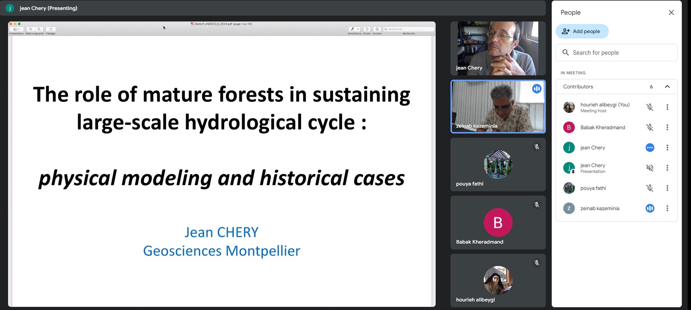Open more options for zeinab kazeminia
The width and height of the screenshot is (691, 310).
click(x=667, y=208)
